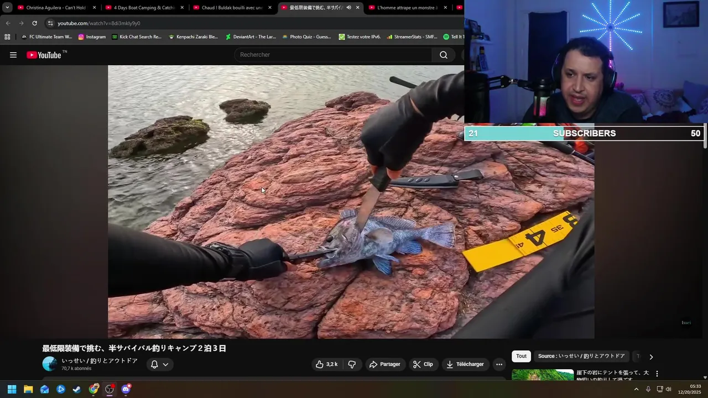Open the blue circular taskbar app beside Outlook
The height and width of the screenshot is (398, 708).
coord(61,389)
